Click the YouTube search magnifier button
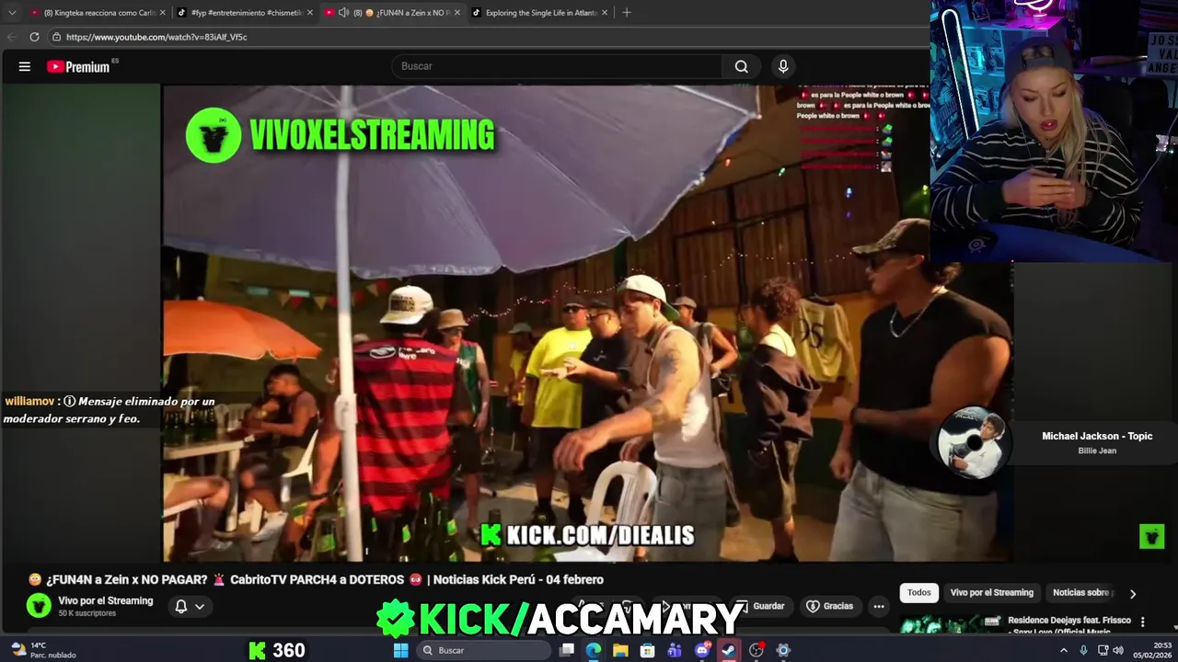The width and height of the screenshot is (1178, 662). pos(741,66)
